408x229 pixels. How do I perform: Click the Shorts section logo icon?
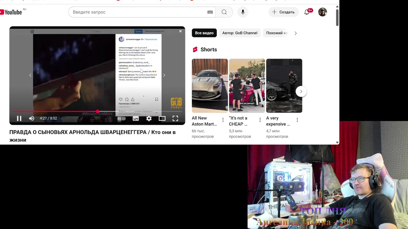(x=195, y=50)
